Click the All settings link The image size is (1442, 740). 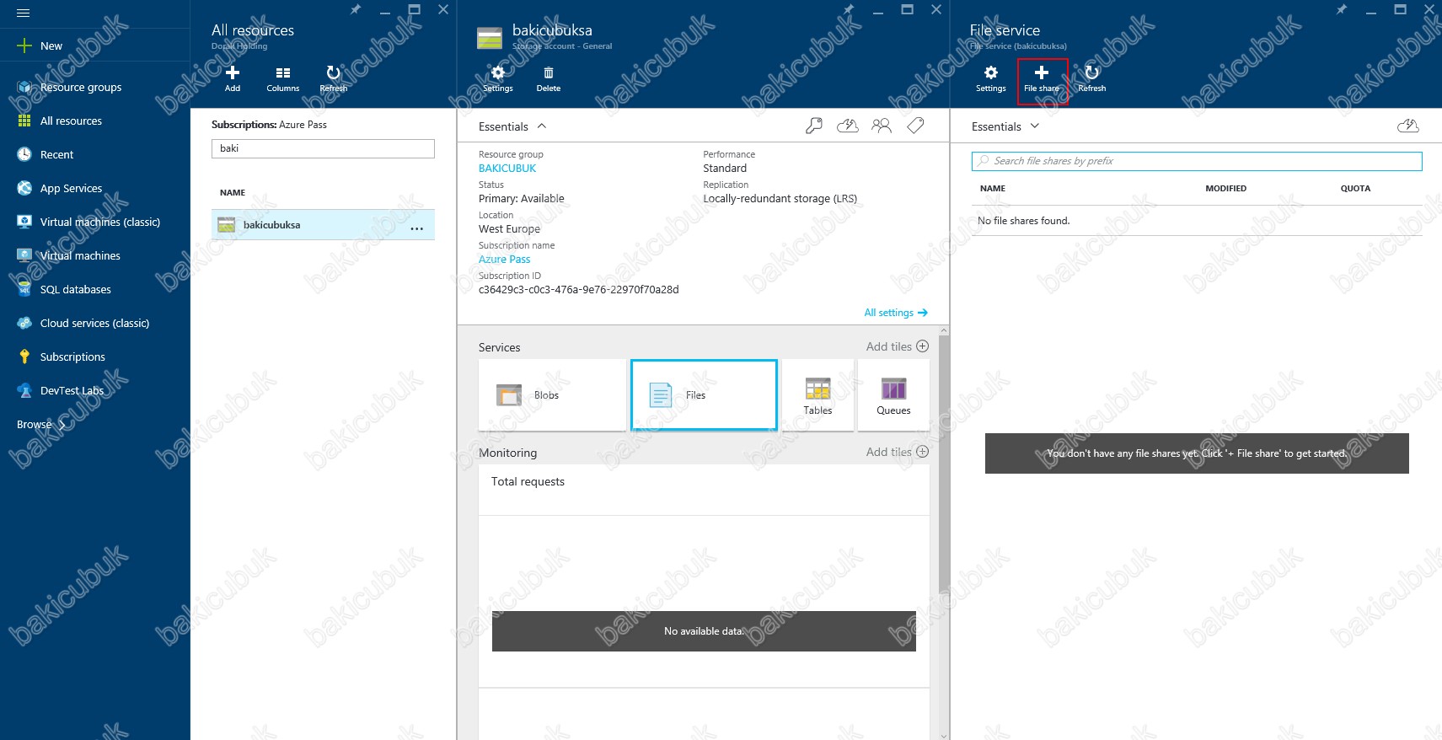click(x=896, y=313)
